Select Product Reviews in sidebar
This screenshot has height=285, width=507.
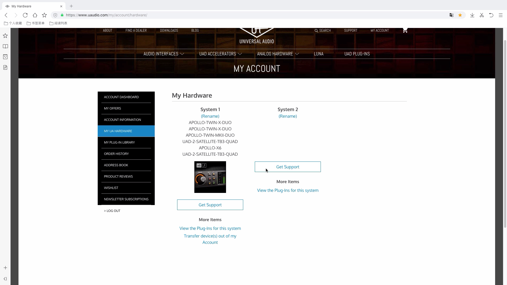[x=126, y=176]
